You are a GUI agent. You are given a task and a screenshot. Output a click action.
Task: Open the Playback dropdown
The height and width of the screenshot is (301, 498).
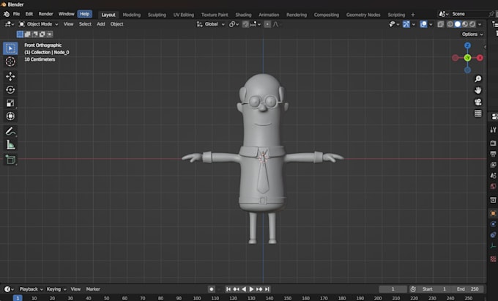click(31, 289)
